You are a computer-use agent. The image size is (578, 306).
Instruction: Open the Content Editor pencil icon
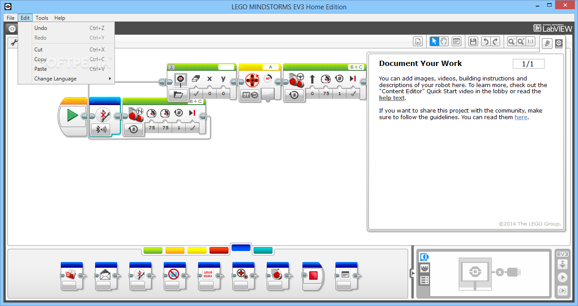coord(547,43)
